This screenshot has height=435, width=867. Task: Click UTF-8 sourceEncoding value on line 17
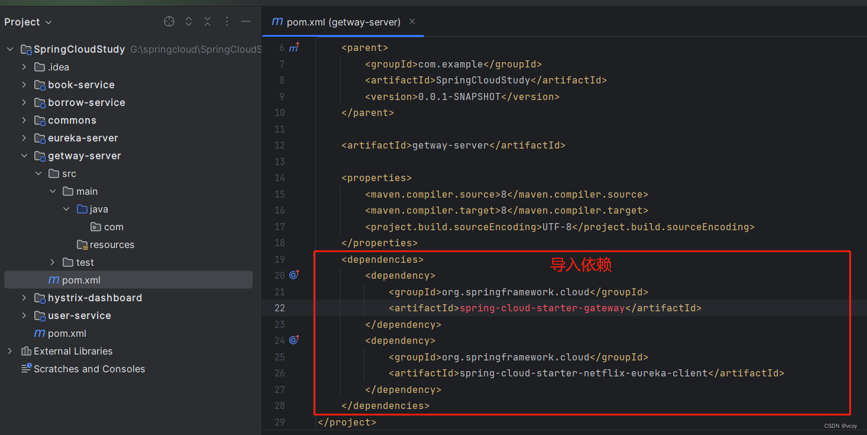pyautogui.click(x=557, y=227)
